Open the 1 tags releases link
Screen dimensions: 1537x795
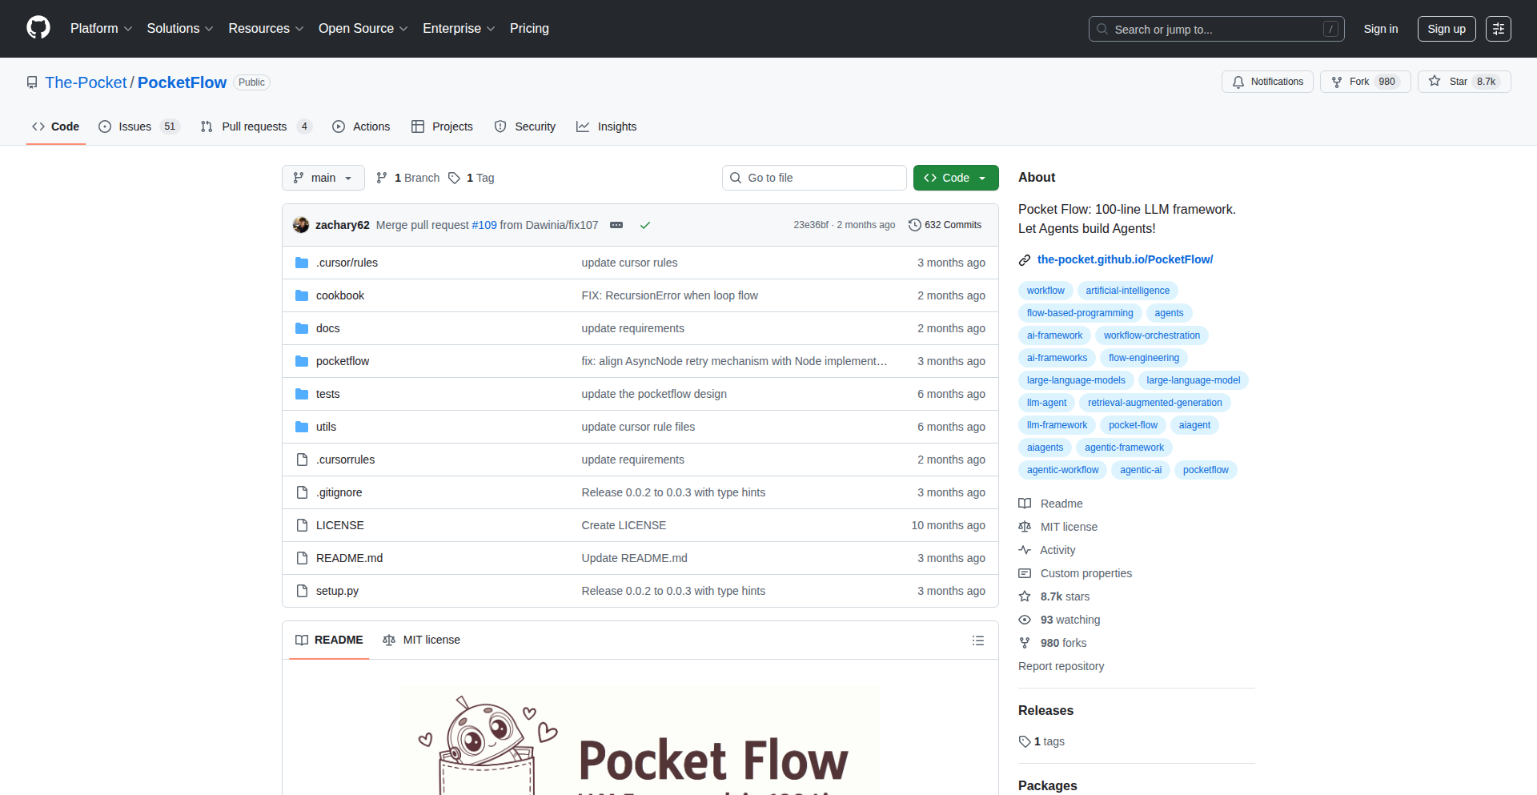[1041, 741]
